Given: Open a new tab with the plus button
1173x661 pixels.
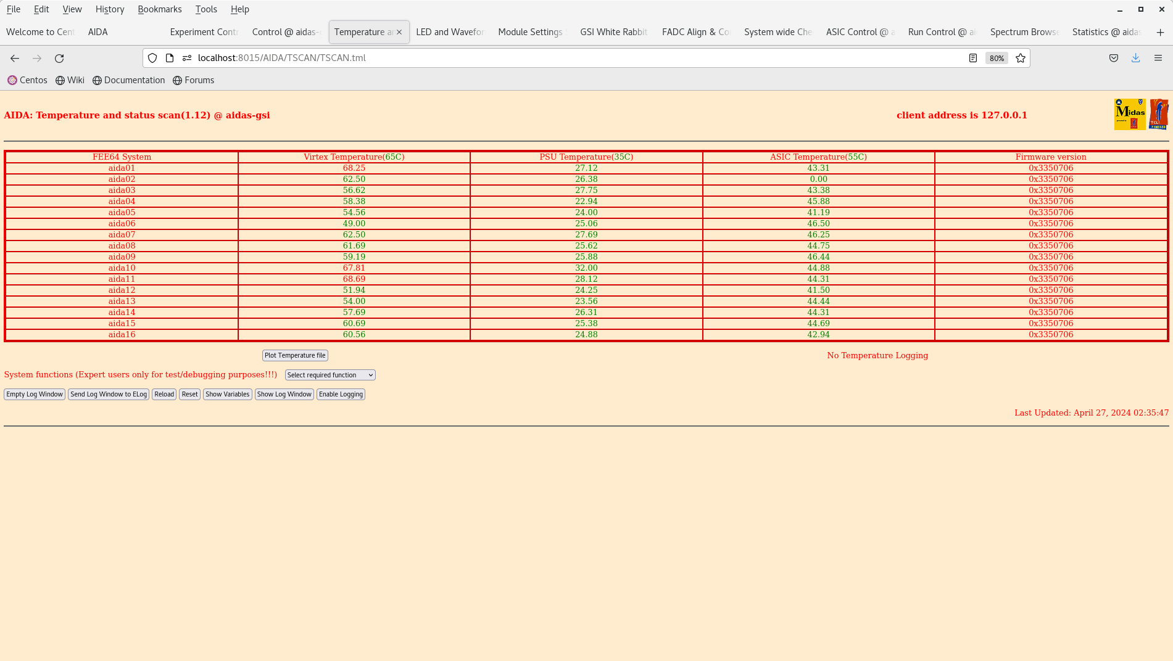Looking at the screenshot, I should (1160, 32).
